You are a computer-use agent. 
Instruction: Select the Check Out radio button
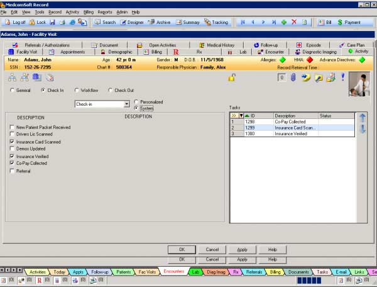tap(111, 90)
